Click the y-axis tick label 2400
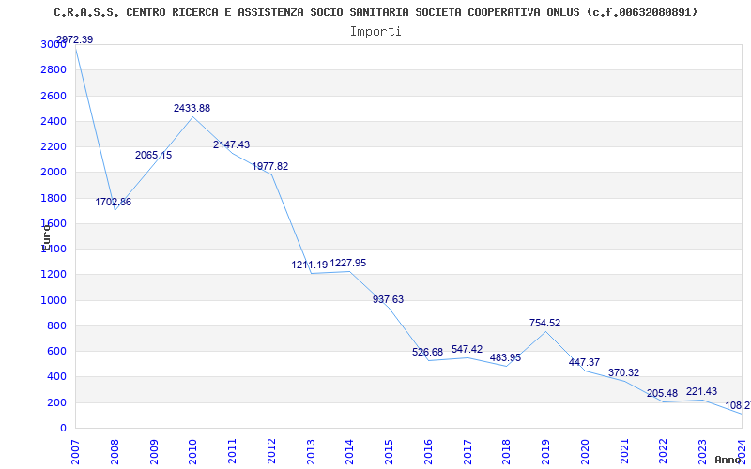This screenshot has width=751, height=469. (54, 121)
